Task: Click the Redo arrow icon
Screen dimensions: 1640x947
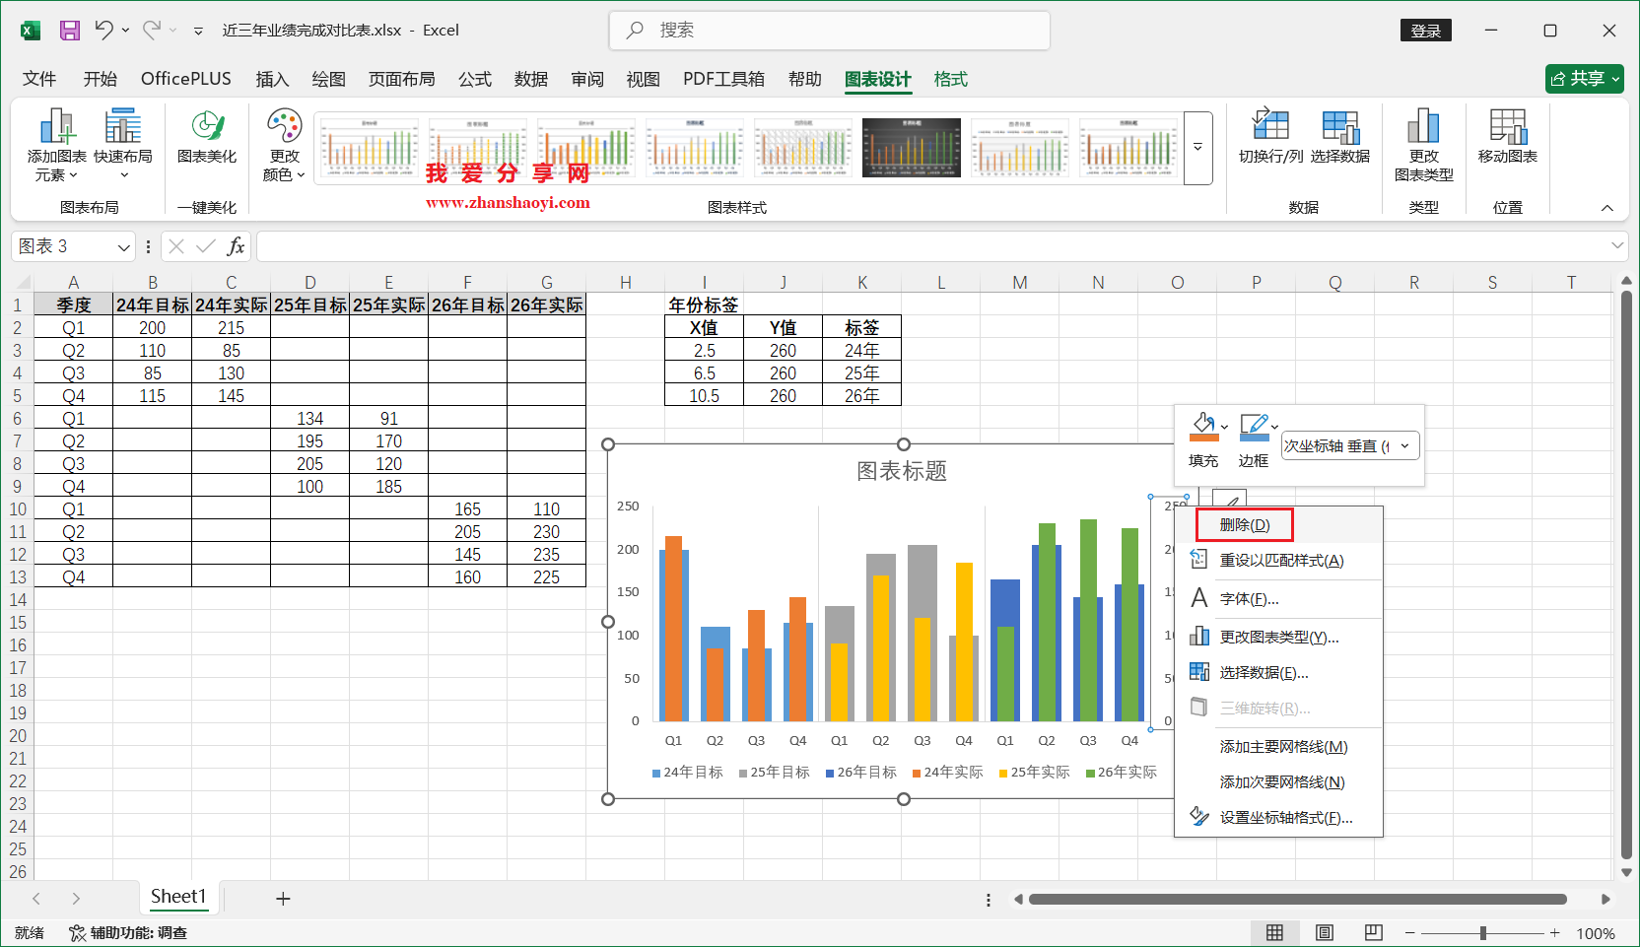Action: 152,31
